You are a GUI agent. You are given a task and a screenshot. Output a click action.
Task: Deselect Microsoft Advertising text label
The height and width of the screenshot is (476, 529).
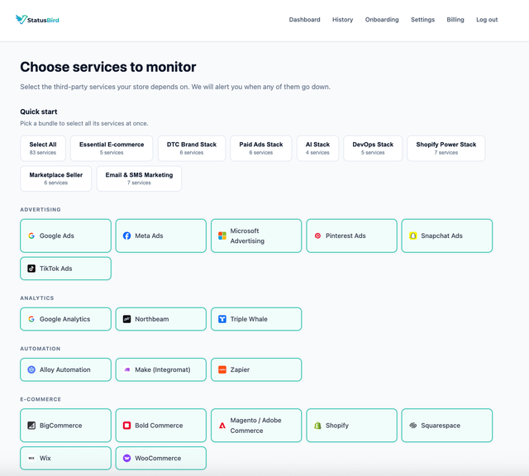(247, 236)
